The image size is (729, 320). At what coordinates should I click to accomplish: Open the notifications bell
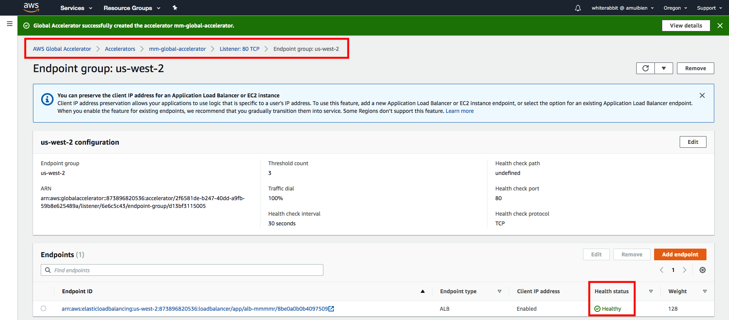pos(578,8)
